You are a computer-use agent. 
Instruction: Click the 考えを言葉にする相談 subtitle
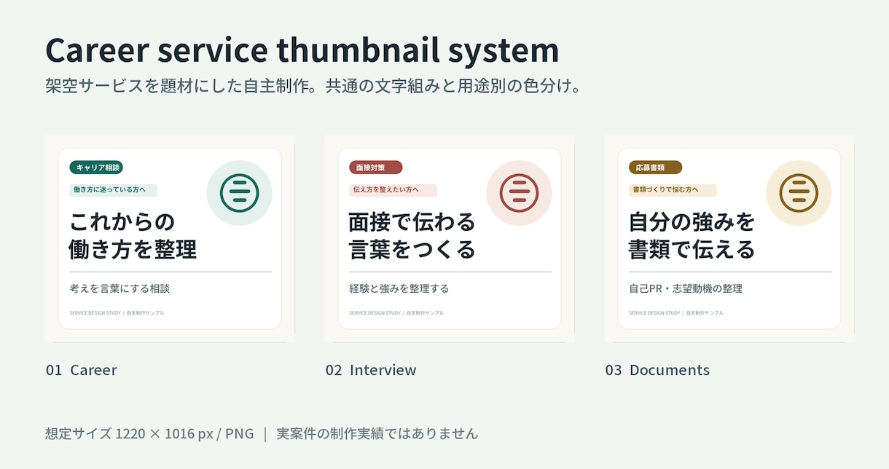tap(120, 288)
